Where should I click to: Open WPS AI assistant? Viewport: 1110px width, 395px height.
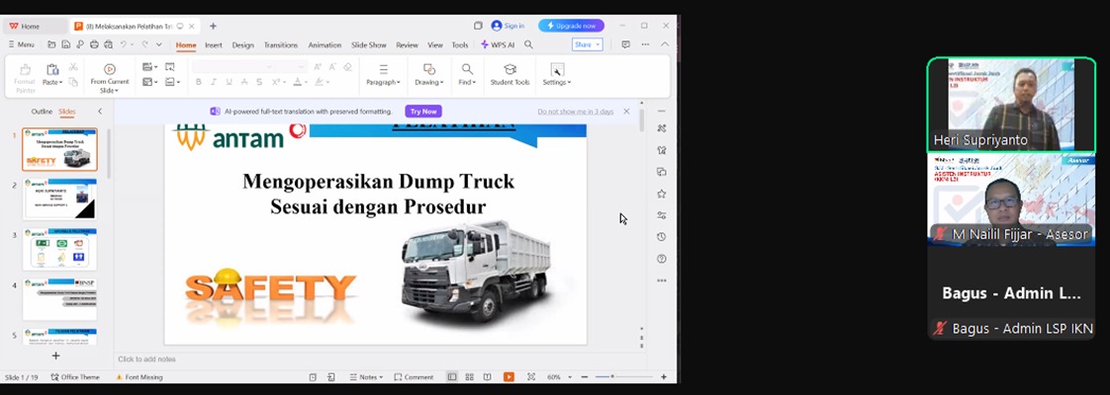pos(498,44)
